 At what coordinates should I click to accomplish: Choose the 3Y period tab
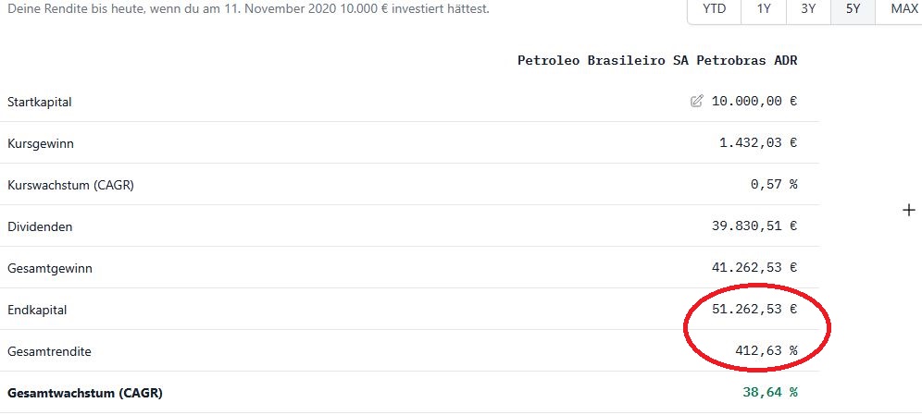[x=808, y=9]
